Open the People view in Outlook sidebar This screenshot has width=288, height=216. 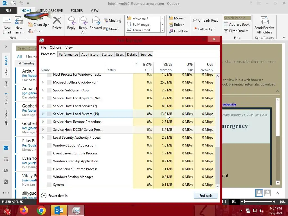[x=6, y=170]
